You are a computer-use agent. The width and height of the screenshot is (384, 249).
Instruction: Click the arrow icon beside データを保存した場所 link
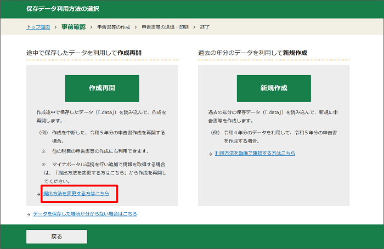[29, 214]
